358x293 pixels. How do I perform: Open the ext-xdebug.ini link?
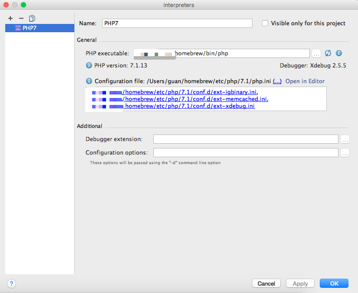(189, 106)
